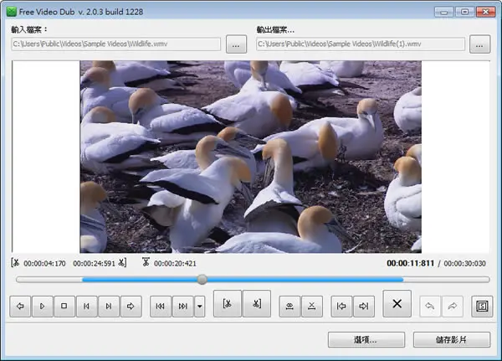Screen dimensions: 502x361
Task: Set selection end with right scissors
Action: pyautogui.click(x=257, y=303)
